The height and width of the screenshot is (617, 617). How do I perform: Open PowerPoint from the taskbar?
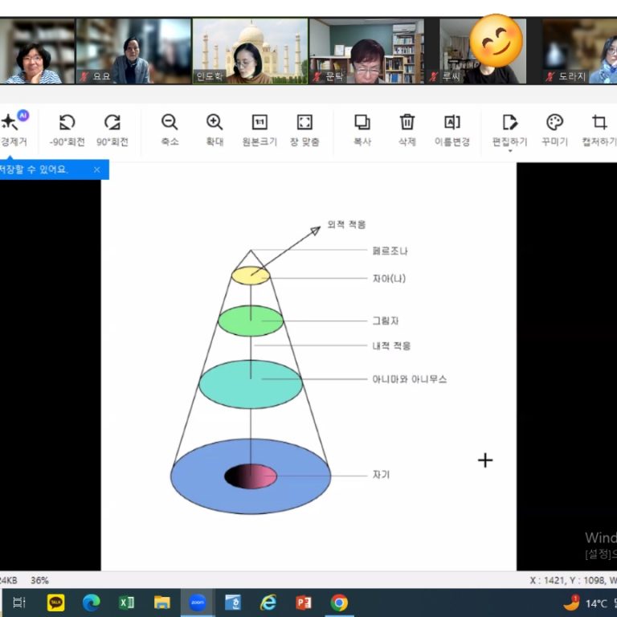pyautogui.click(x=304, y=603)
